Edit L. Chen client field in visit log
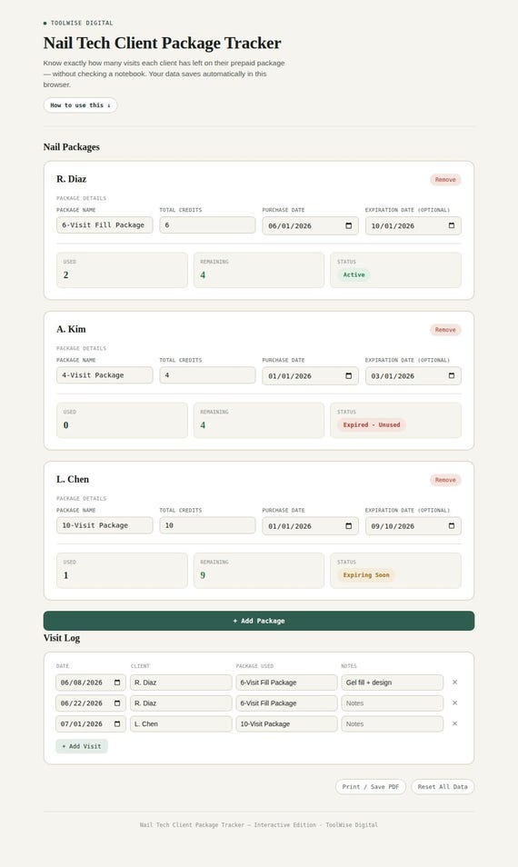Screen dimensions: 518x867 point(181,723)
